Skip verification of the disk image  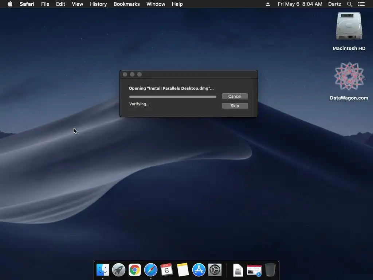[235, 106]
